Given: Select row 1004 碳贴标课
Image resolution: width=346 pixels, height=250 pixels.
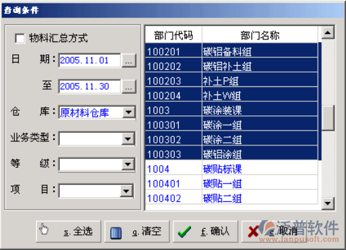Looking at the screenshot, I should coord(231,169).
